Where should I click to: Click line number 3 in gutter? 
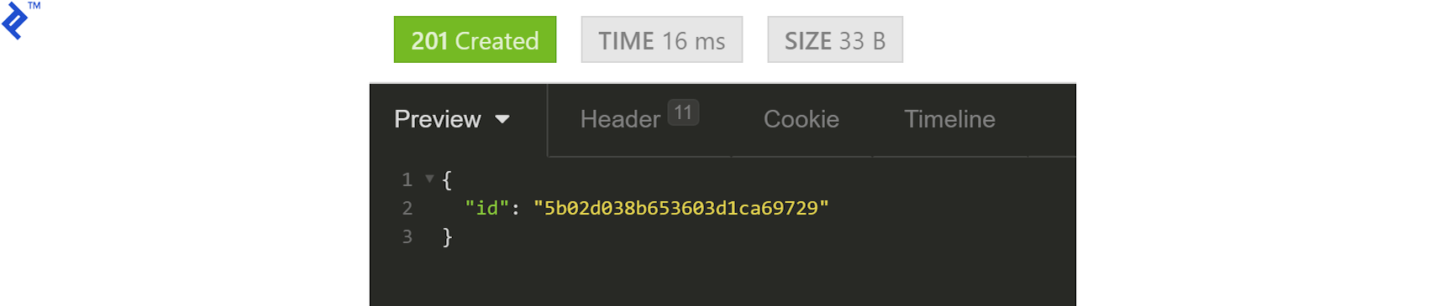[x=407, y=236]
